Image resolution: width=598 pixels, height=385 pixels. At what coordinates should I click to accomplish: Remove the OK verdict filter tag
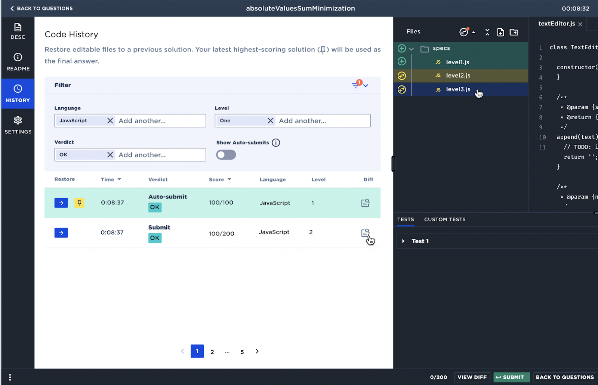[x=110, y=155]
